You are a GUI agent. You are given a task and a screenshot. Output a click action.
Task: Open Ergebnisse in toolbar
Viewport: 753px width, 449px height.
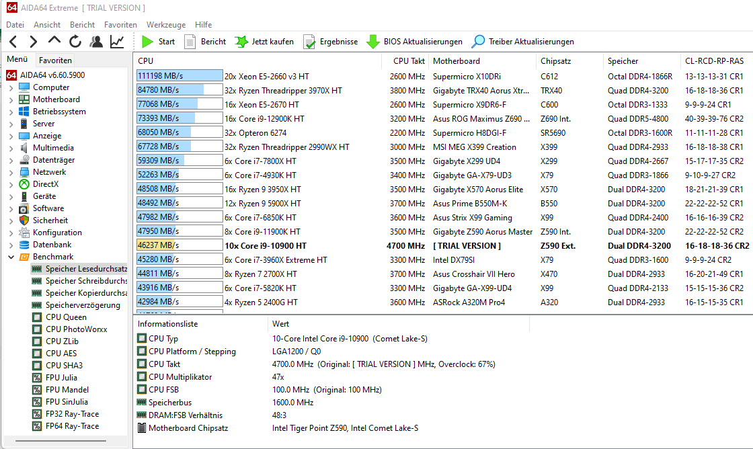click(x=330, y=42)
